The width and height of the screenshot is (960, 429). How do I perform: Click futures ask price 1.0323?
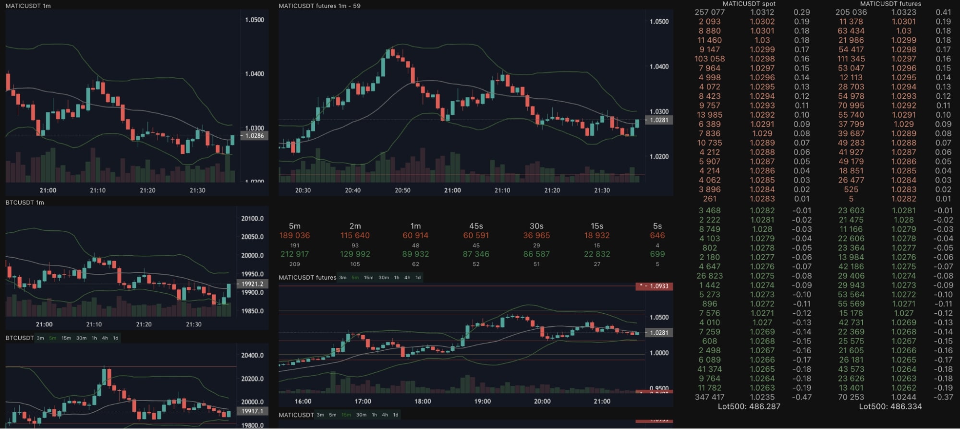coord(904,12)
